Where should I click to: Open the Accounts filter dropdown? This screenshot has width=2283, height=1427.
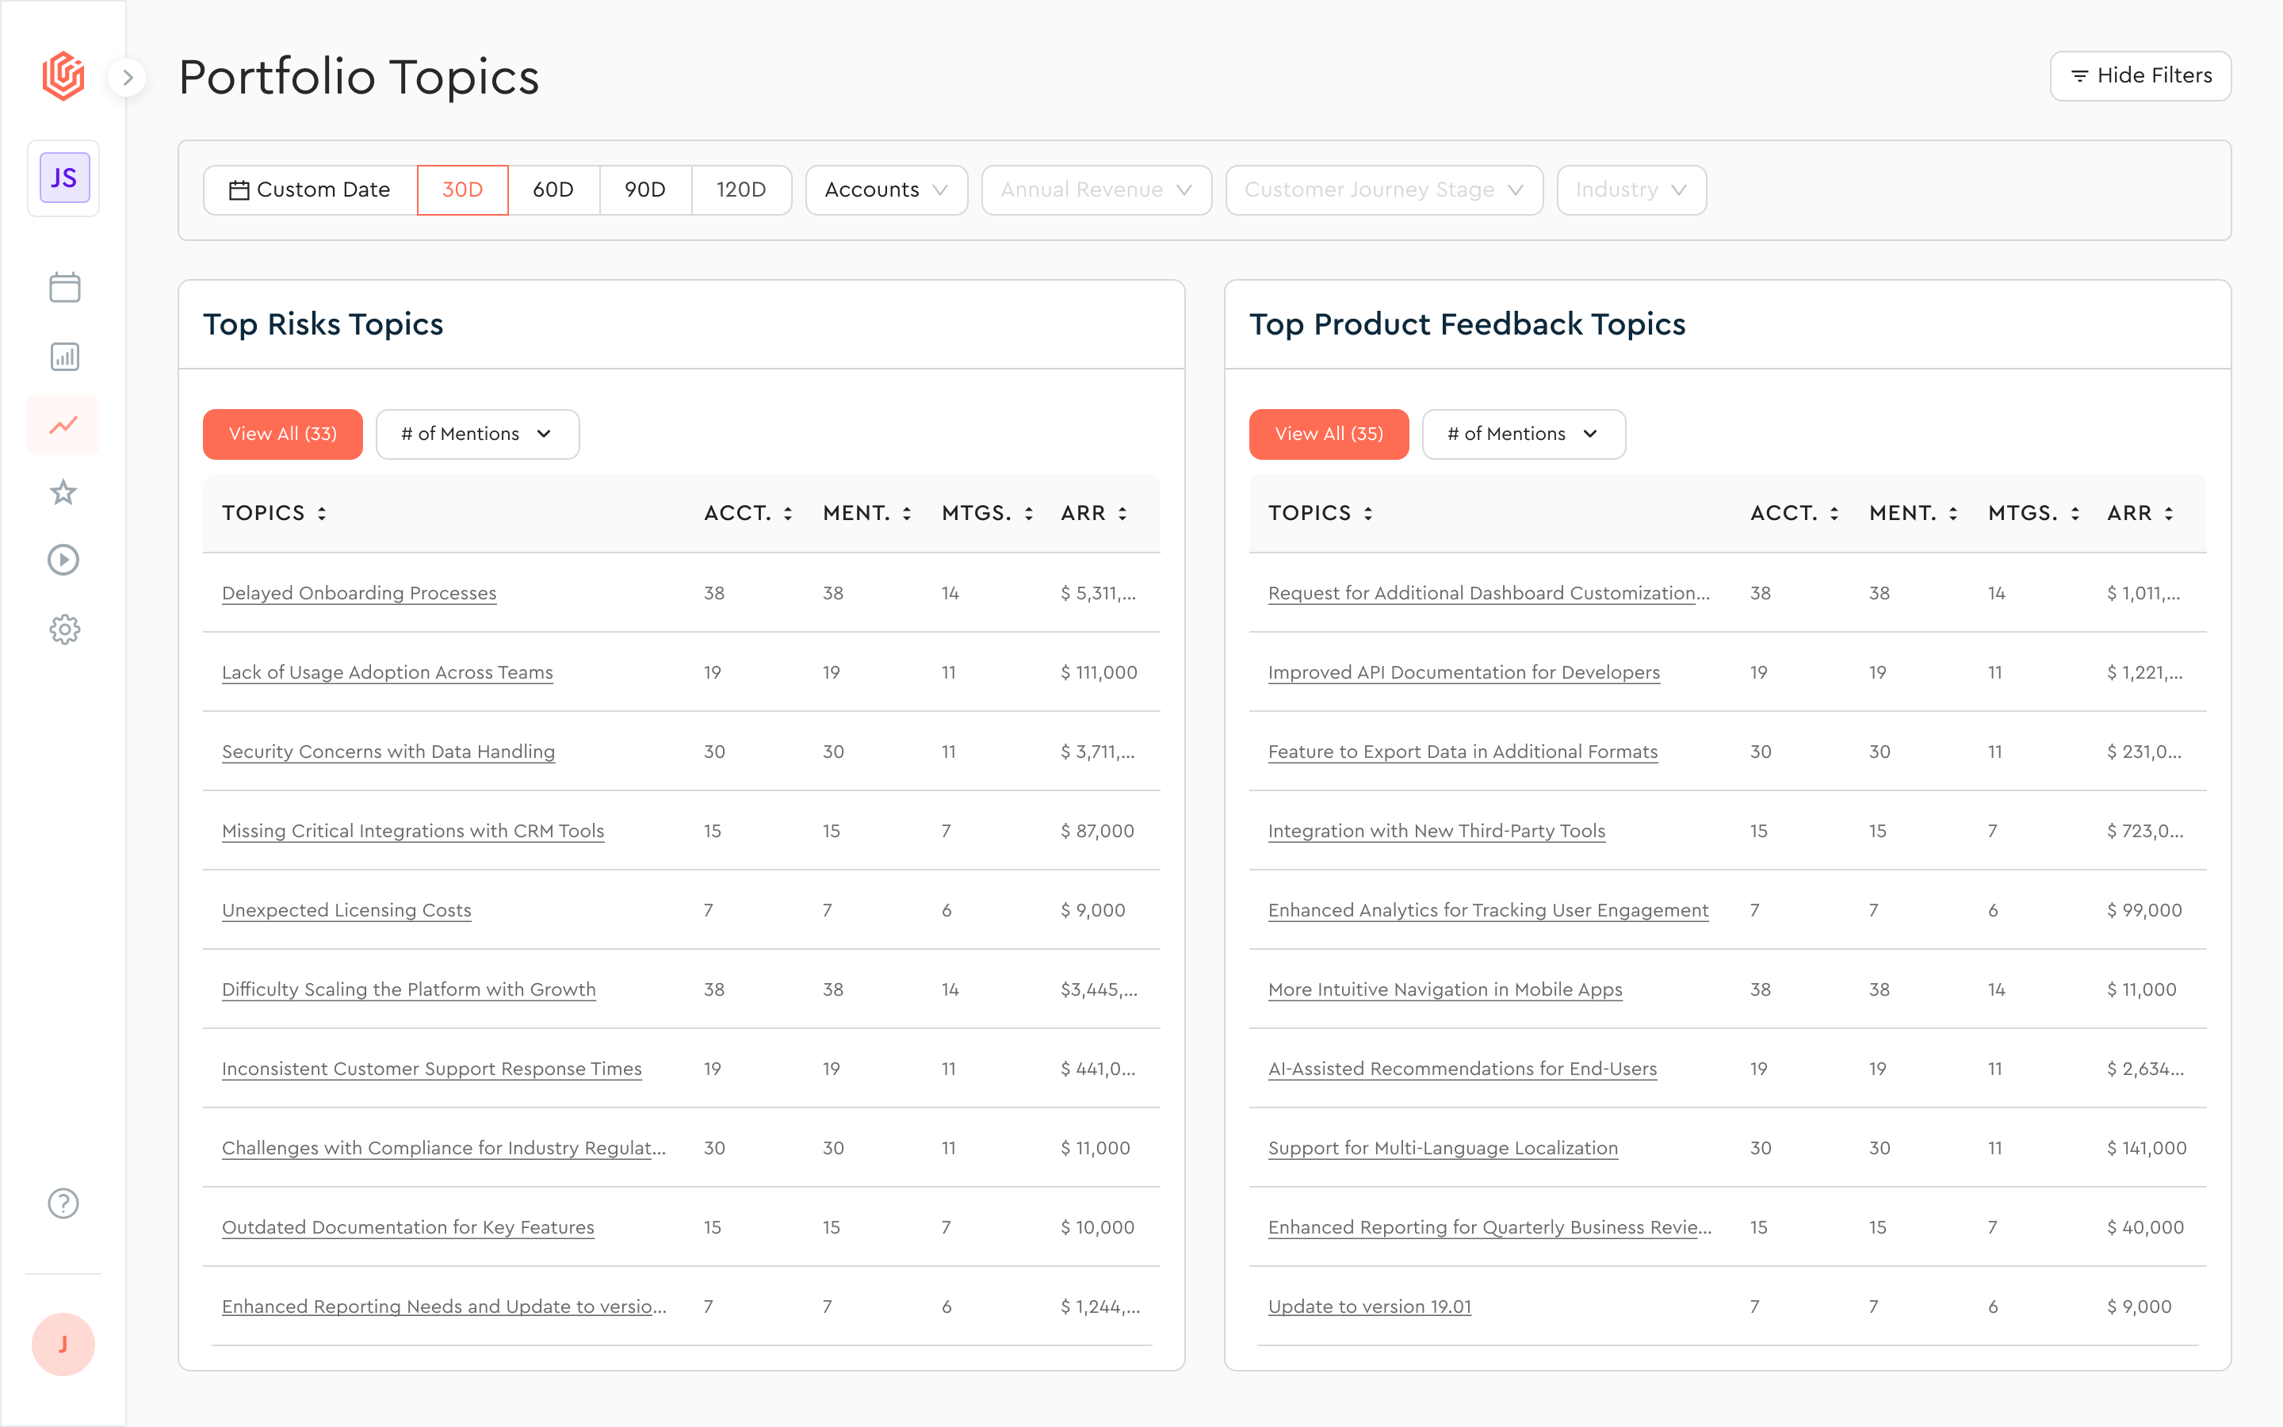pos(885,189)
